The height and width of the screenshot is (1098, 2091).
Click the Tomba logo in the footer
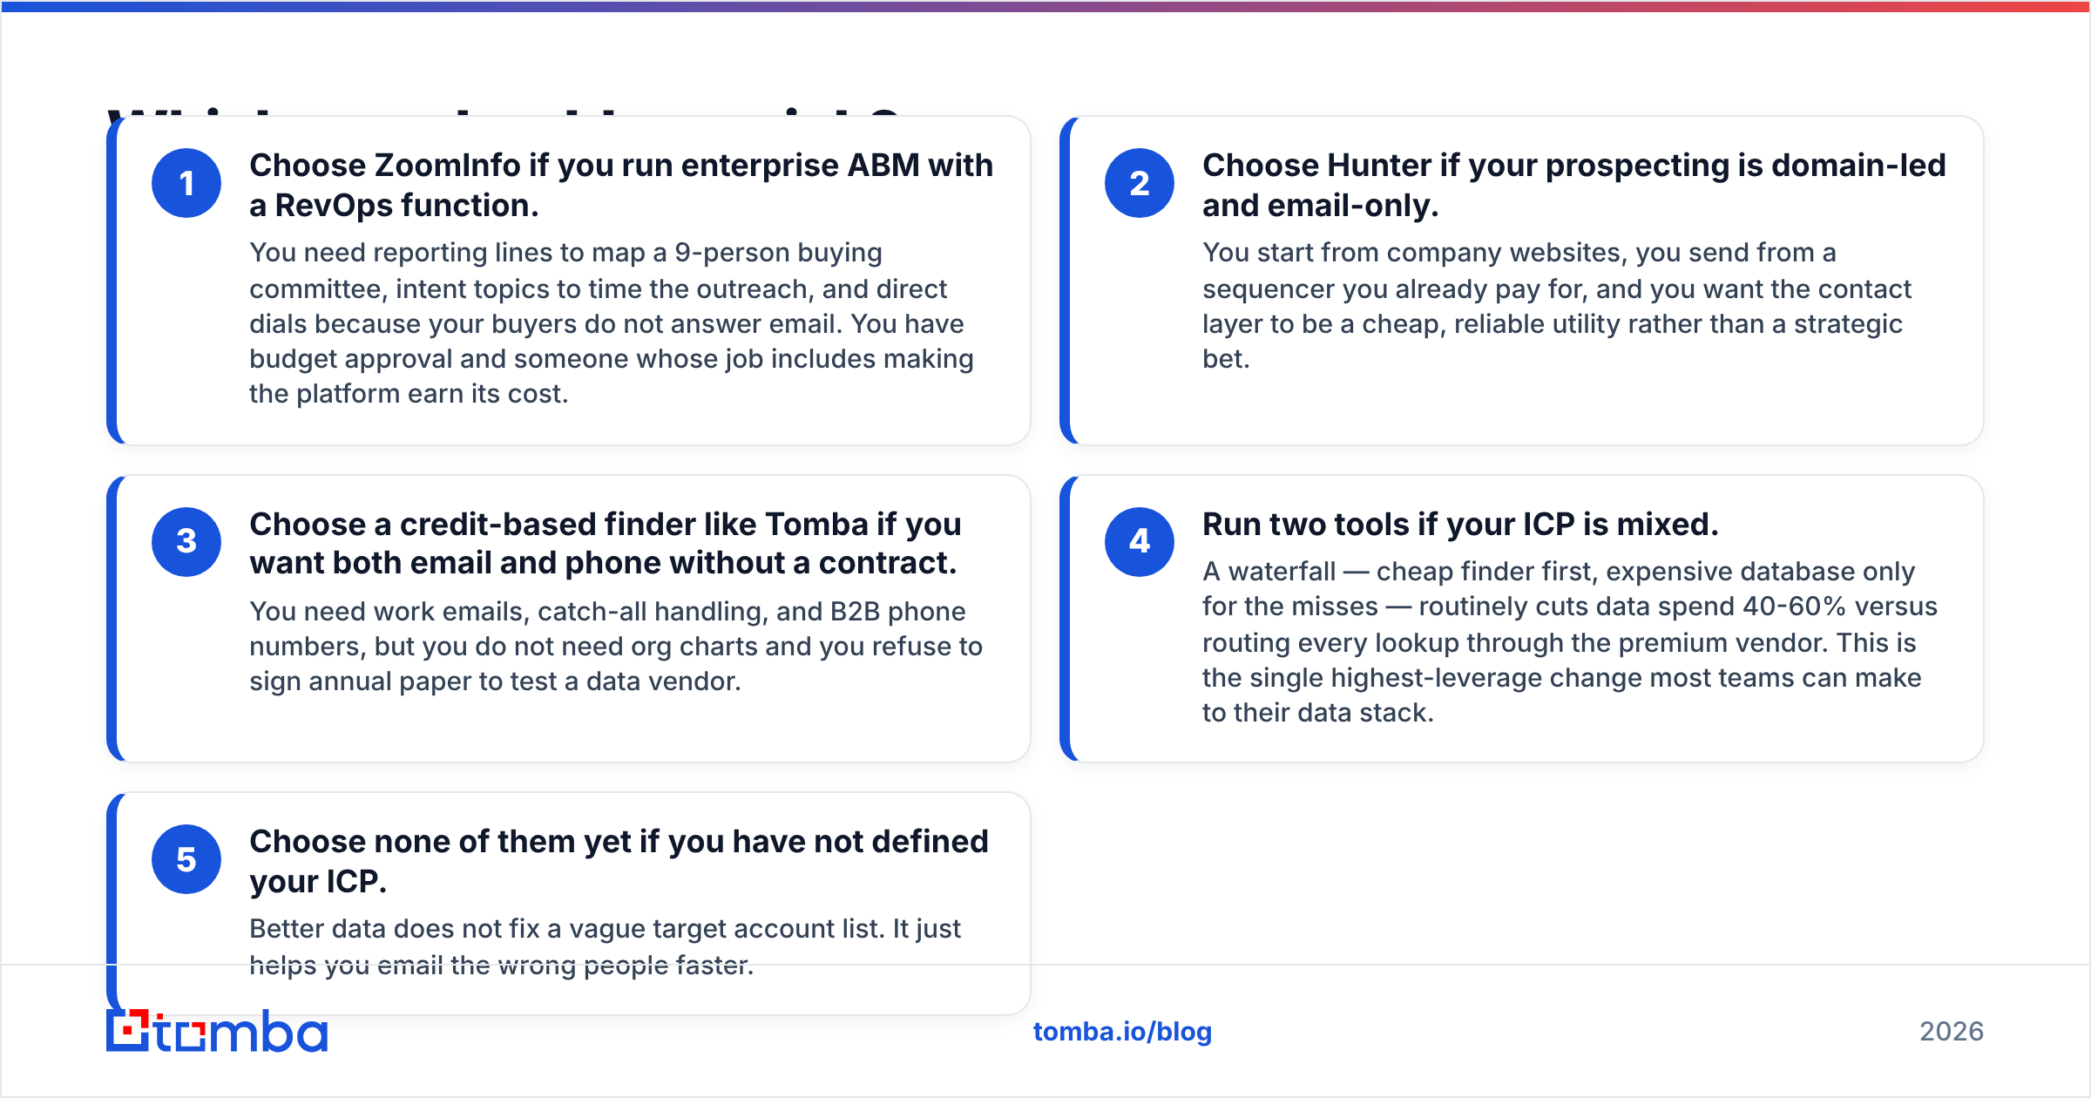point(217,1031)
